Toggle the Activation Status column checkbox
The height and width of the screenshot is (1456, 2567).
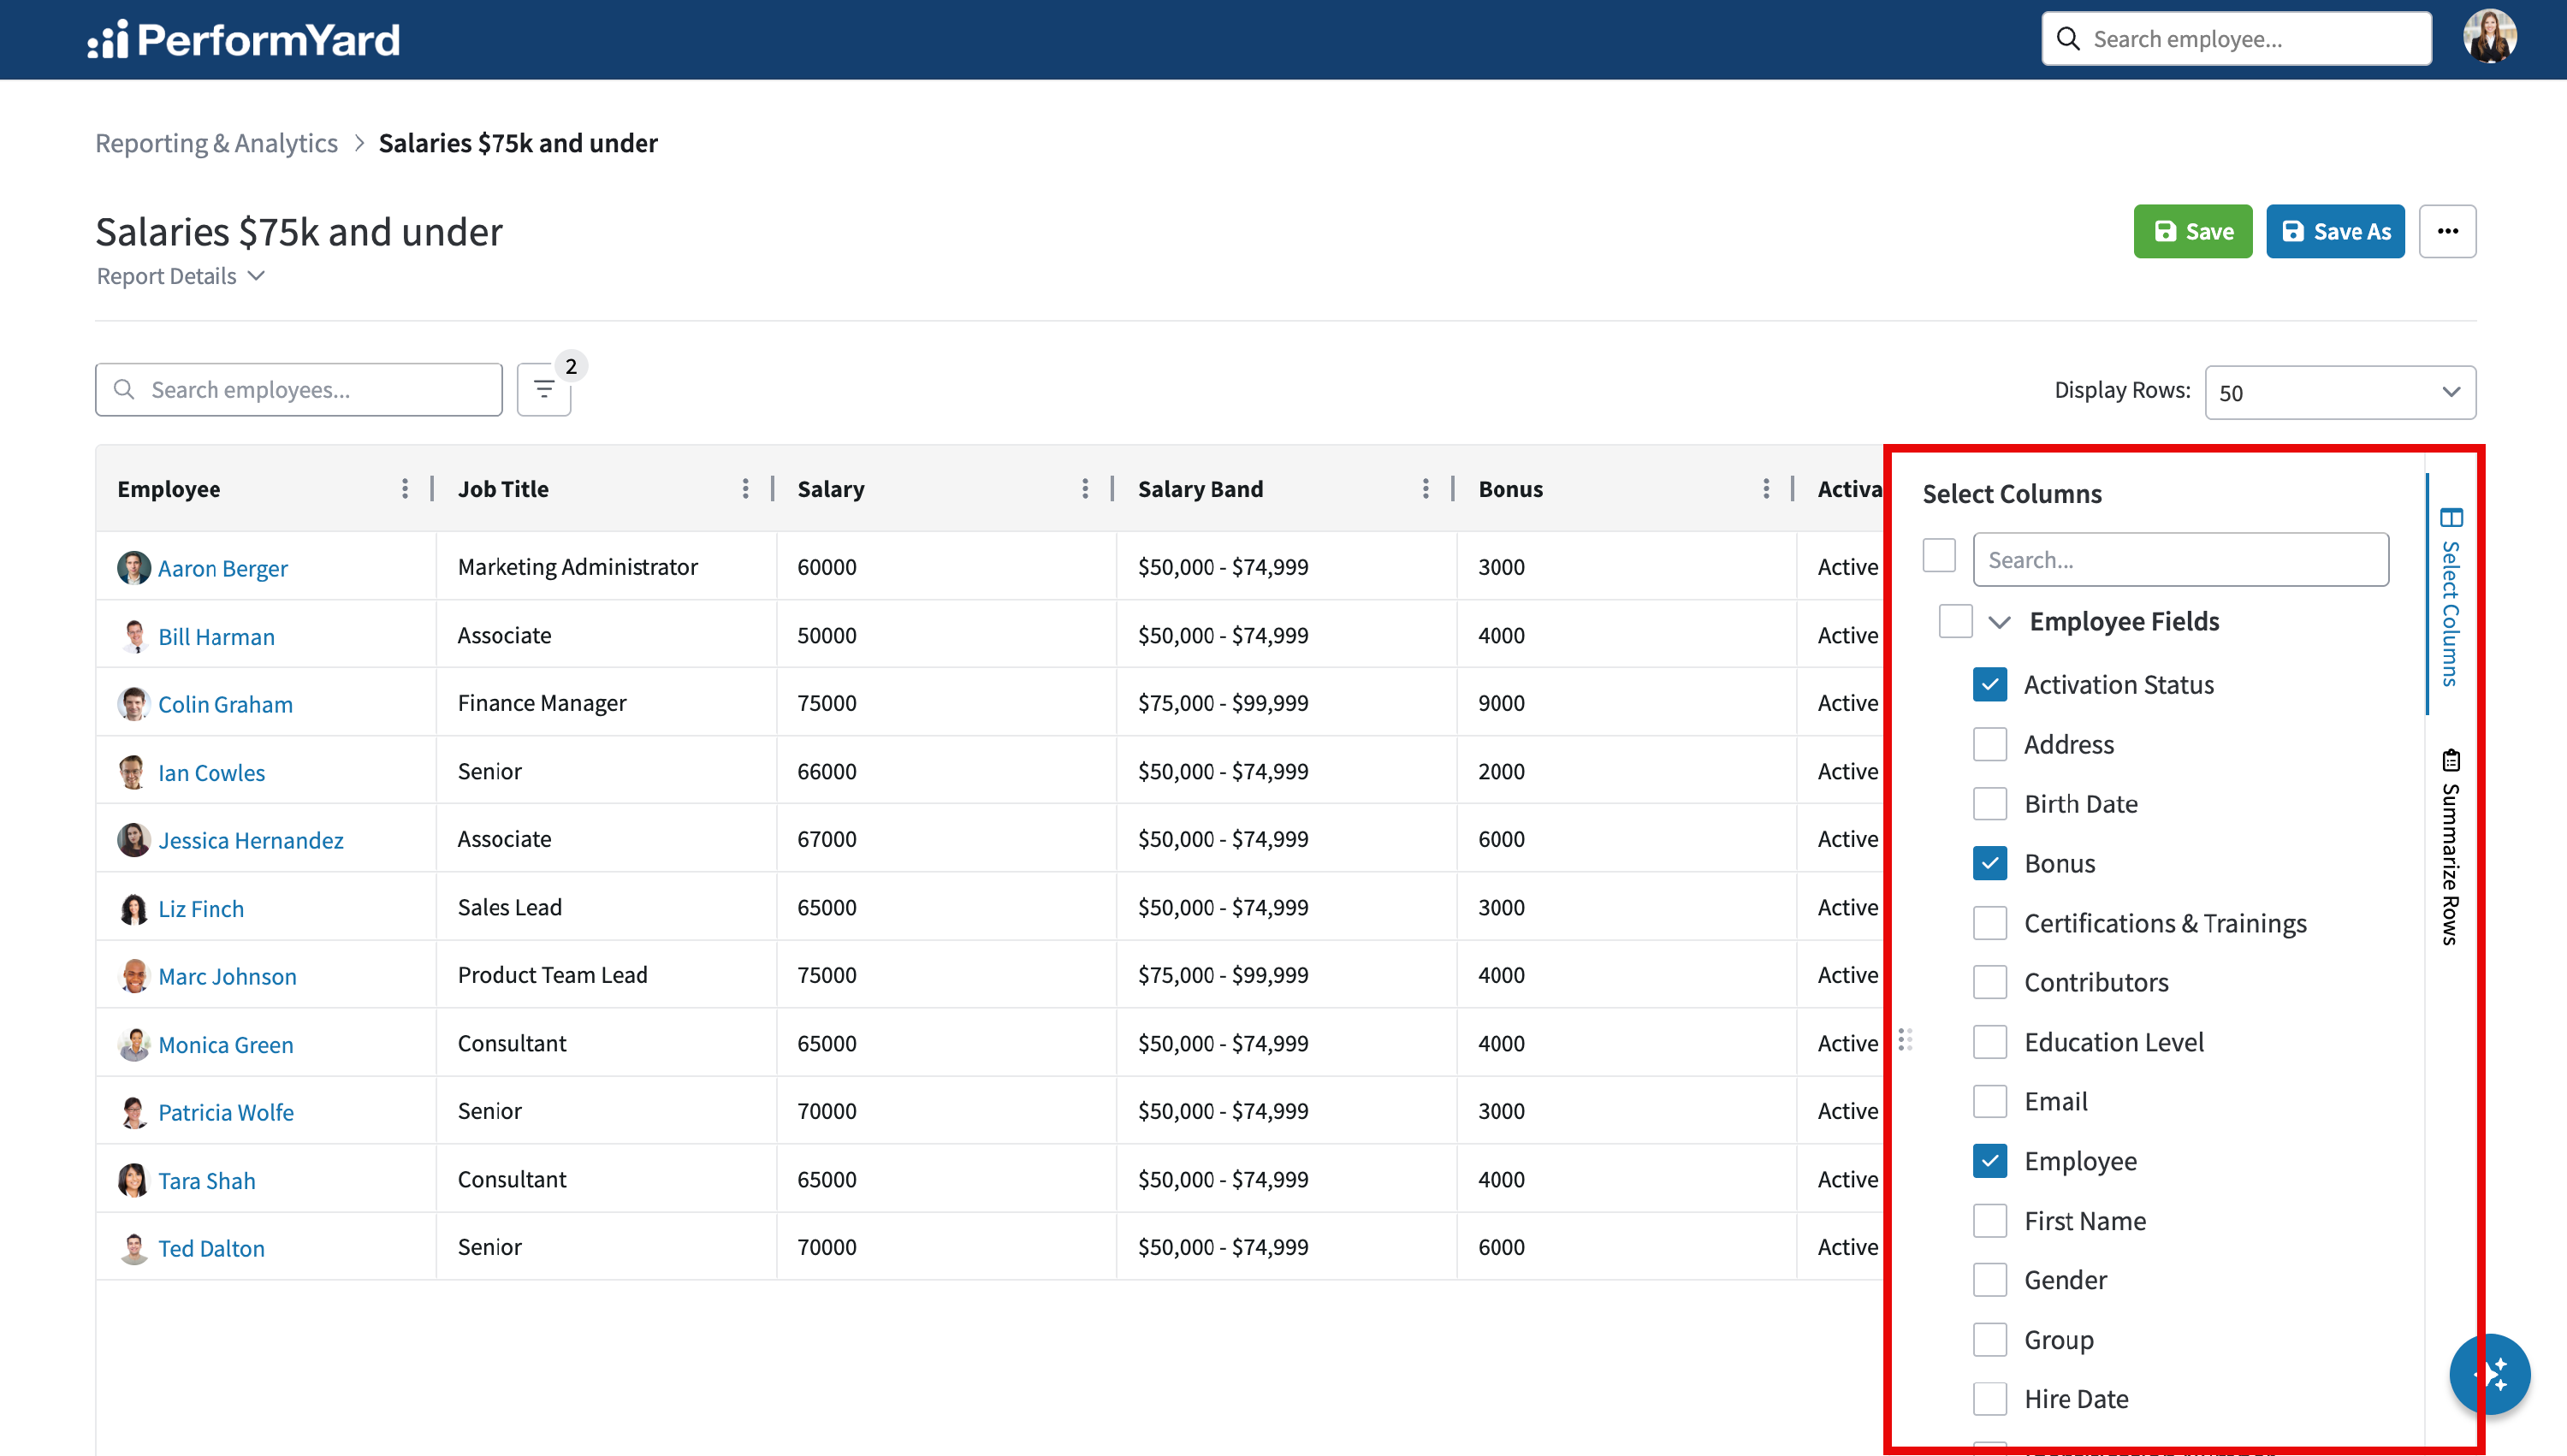(x=1990, y=684)
